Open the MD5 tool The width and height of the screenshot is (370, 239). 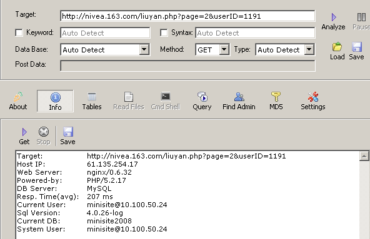pos(276,101)
